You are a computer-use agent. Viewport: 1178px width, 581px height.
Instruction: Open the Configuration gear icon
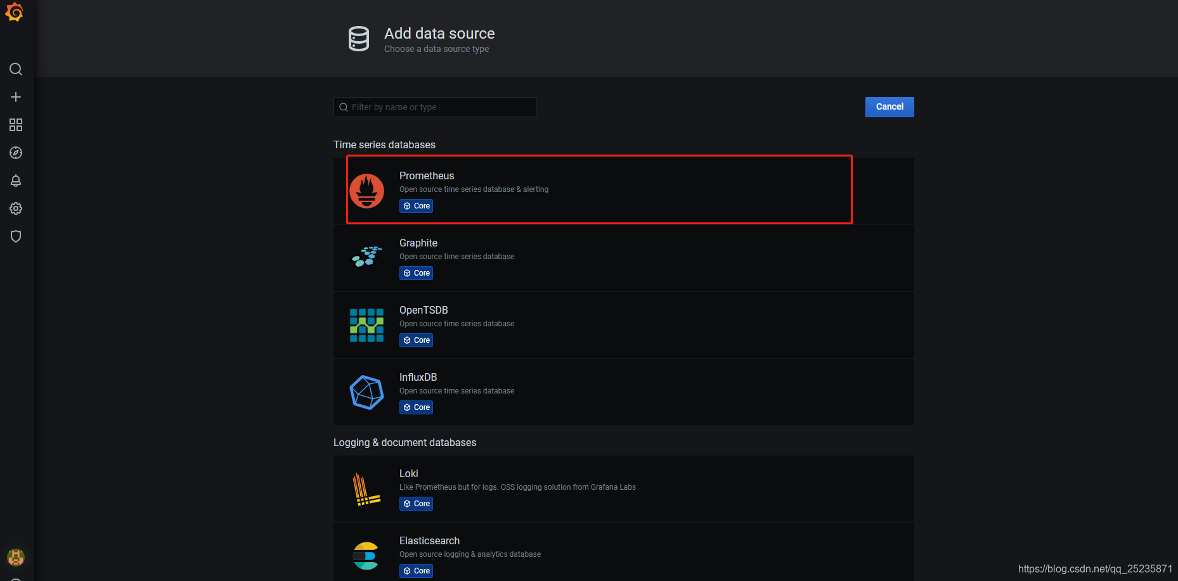(x=16, y=208)
